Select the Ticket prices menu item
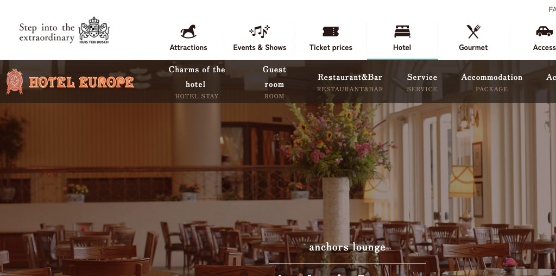556x276 pixels. pos(331,47)
